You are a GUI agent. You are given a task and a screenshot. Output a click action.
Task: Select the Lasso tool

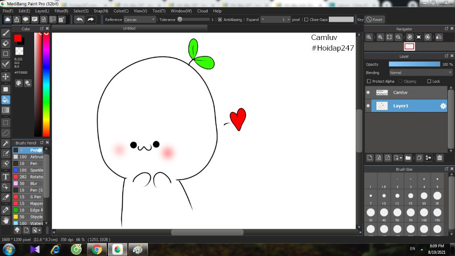click(x=5, y=133)
